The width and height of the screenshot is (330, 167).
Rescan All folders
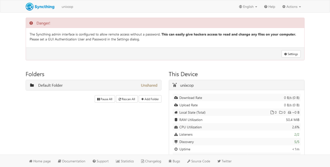point(127,99)
